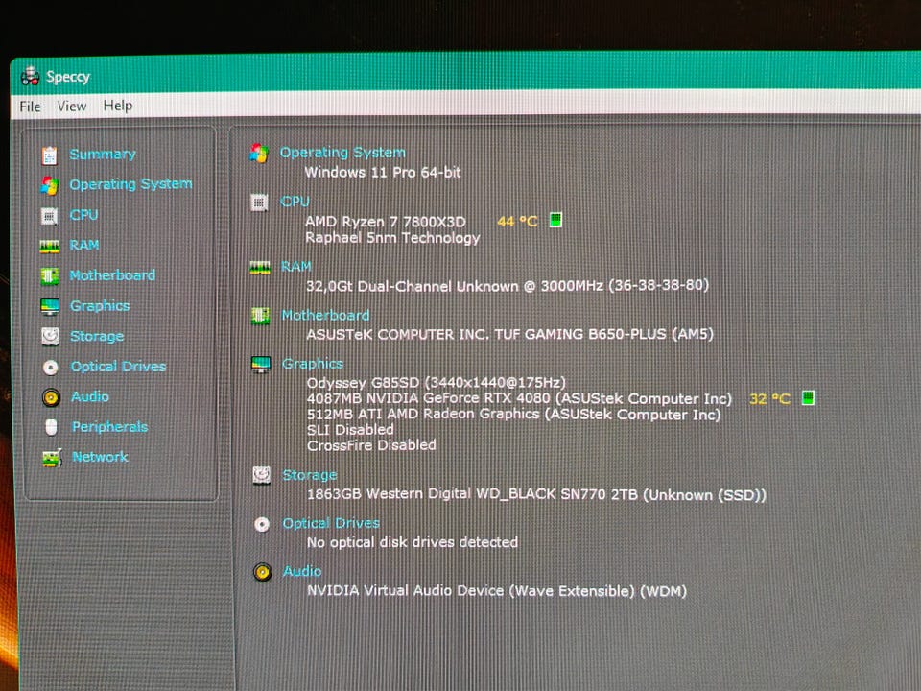Open Network entry in sidebar

tap(100, 457)
